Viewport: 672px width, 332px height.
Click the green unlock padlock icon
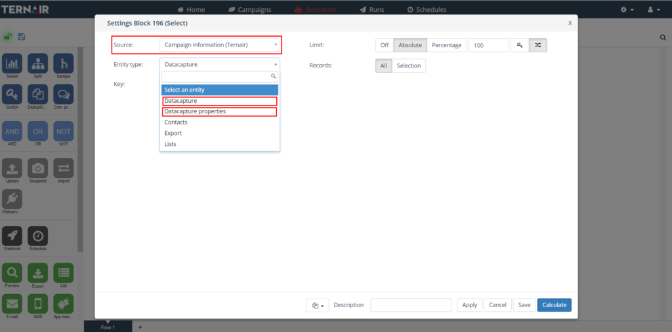[x=8, y=37]
